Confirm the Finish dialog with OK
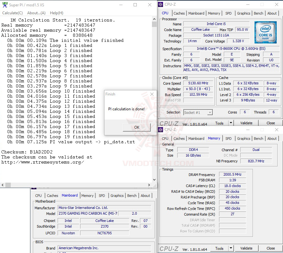The width and height of the screenshot is (283, 253). point(137,127)
